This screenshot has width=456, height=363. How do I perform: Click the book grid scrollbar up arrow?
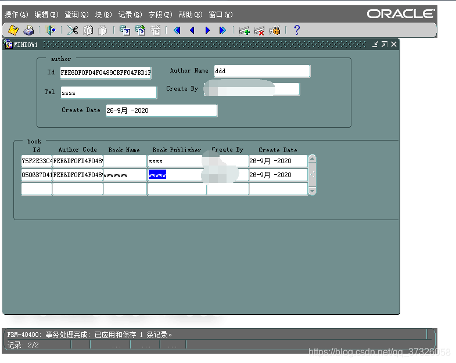(x=313, y=159)
